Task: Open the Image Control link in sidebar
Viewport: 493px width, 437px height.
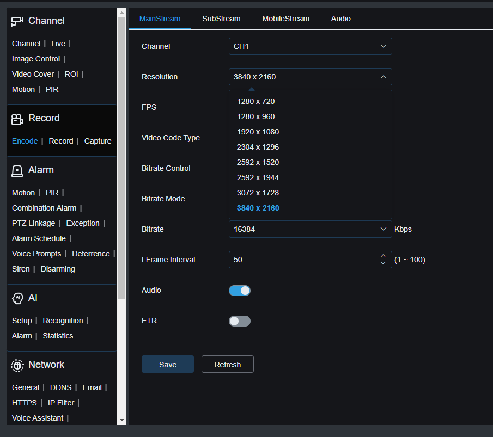Action: click(36, 59)
